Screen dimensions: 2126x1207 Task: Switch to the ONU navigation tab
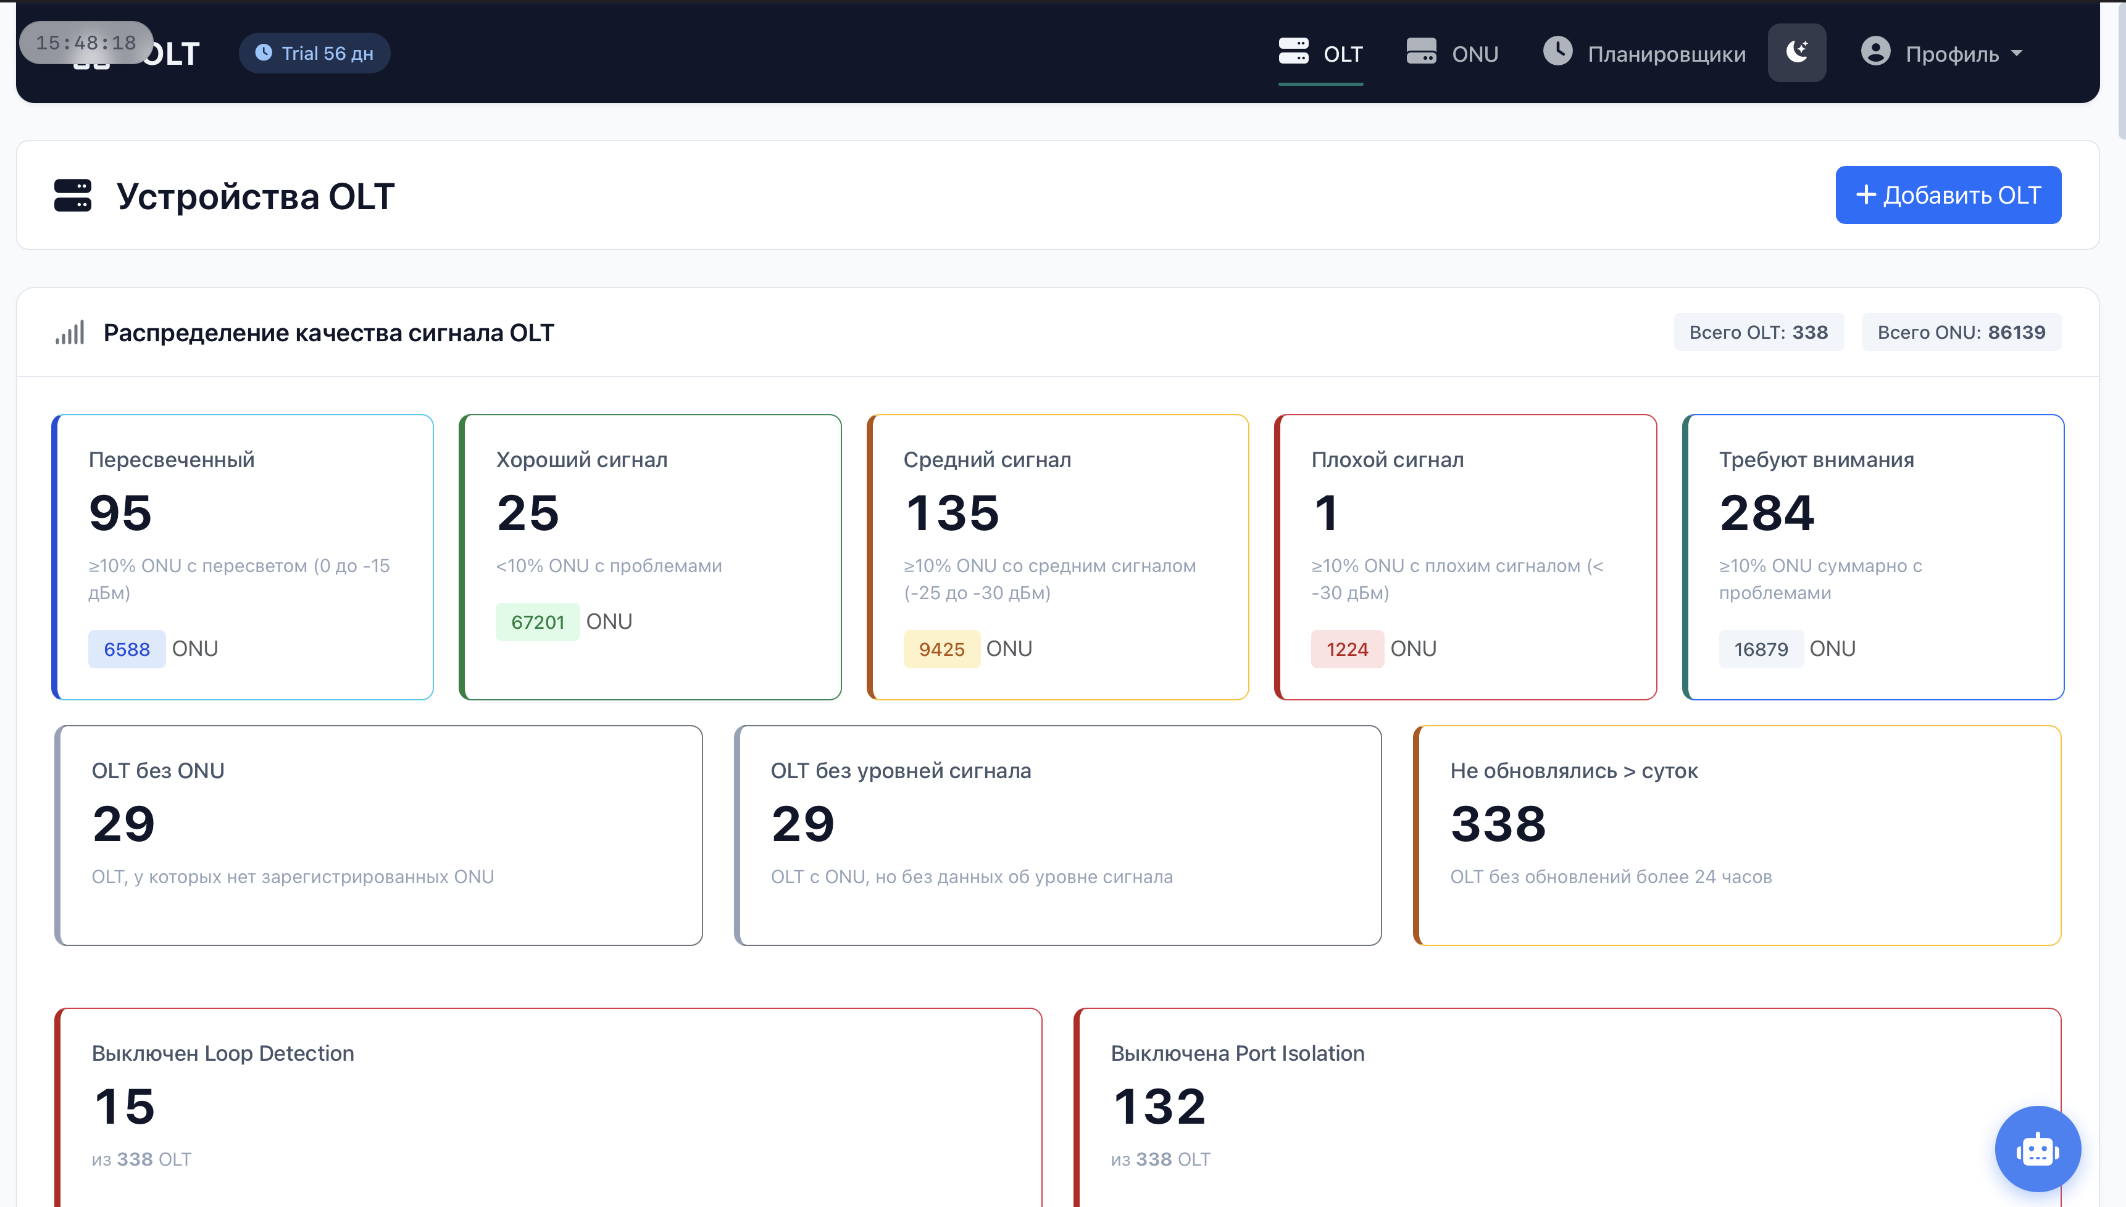[1453, 54]
